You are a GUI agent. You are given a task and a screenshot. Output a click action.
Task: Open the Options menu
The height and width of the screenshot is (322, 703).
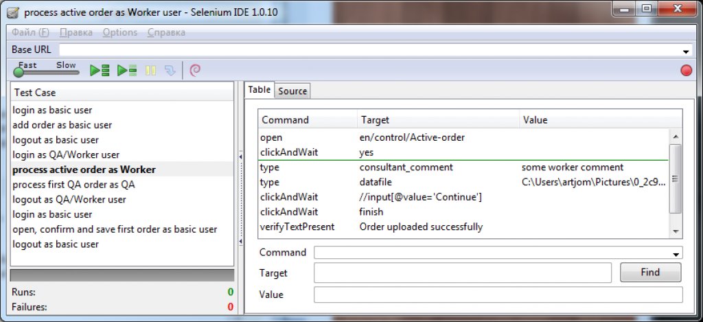pyautogui.click(x=120, y=32)
